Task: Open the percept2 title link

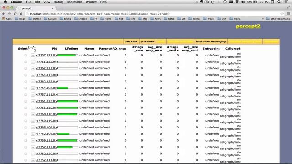Action: pyautogui.click(x=248, y=26)
